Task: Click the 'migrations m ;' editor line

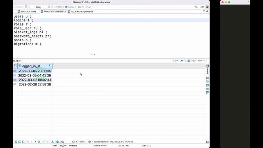Action: tap(28, 44)
